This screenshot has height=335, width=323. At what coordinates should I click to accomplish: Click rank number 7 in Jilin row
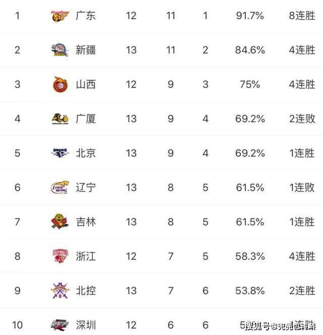click(x=18, y=222)
